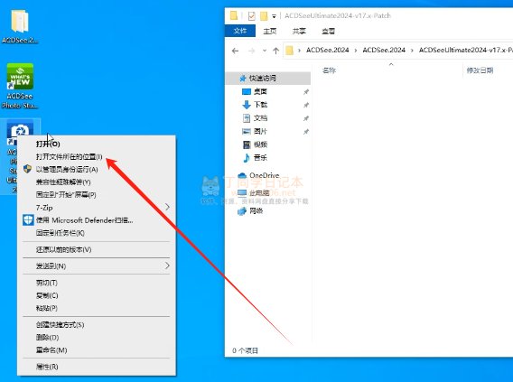Screen dimensions: 513x382
Task: Click the Microsoft Defender shield icon
Action: [28, 220]
